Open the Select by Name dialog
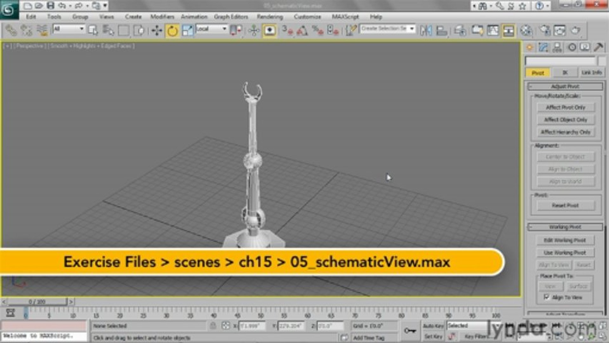This screenshot has height=343, width=609. pyautogui.click(x=108, y=30)
